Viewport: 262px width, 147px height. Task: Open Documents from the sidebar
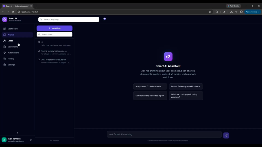17,47
